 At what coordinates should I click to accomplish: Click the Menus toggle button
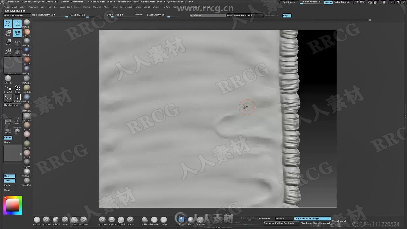coord(328,2)
